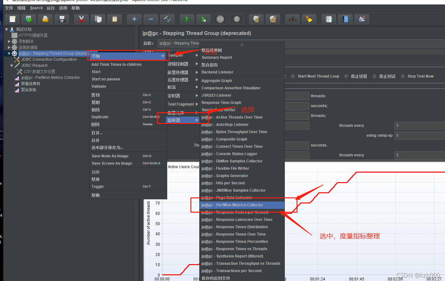Screen dimensions: 445x281
Task: Click the Stop toolbar icon
Action: click(x=220, y=19)
